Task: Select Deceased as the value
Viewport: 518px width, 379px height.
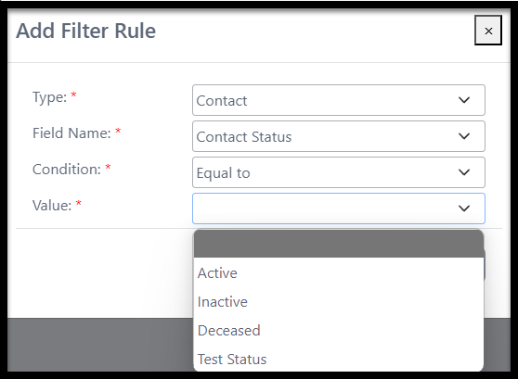Action: click(339, 330)
